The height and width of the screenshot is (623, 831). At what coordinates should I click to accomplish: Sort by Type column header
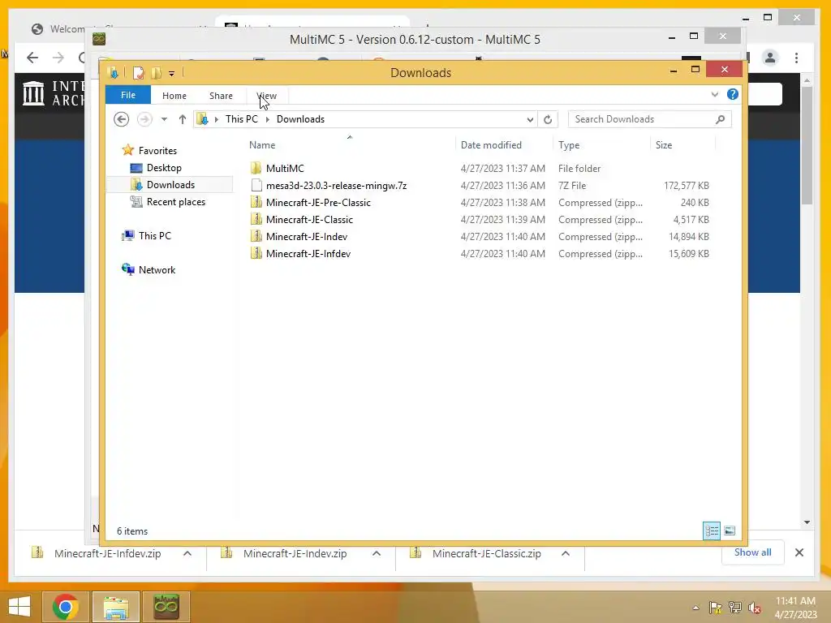(x=569, y=145)
